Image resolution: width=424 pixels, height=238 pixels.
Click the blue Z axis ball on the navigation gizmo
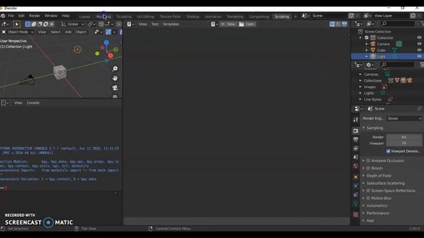(106, 42)
